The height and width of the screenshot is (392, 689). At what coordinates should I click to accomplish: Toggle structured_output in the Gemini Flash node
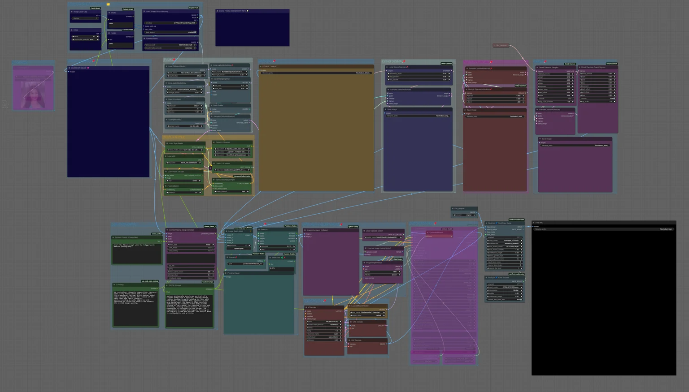(191, 278)
